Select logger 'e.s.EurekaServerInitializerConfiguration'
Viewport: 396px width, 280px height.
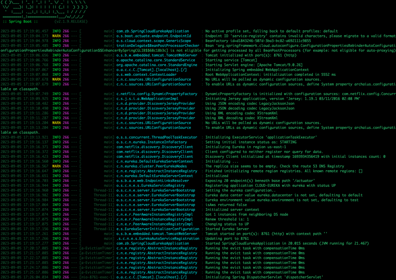(158, 228)
